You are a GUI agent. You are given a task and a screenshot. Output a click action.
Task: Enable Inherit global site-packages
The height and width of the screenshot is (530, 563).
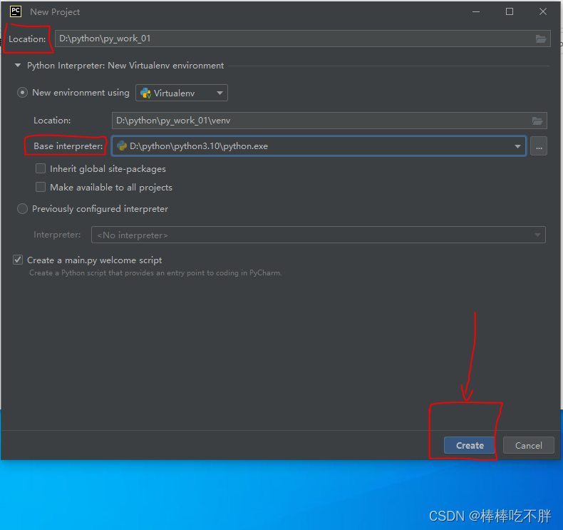(41, 168)
